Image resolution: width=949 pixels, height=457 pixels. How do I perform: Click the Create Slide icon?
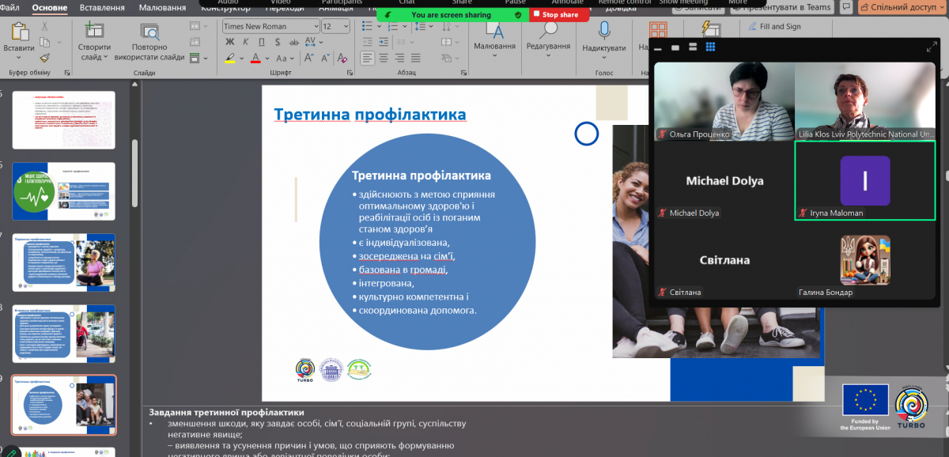pyautogui.click(x=94, y=32)
